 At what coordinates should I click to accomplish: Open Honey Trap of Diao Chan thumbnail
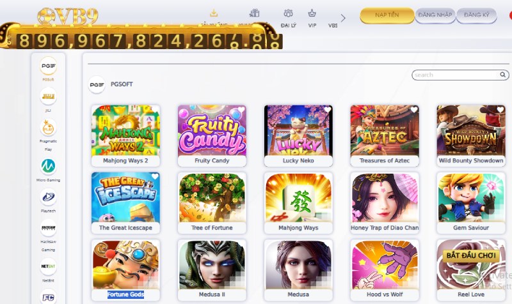coord(385,197)
